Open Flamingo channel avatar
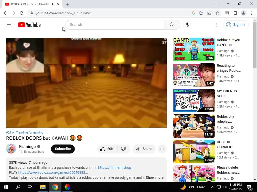 (x=11, y=148)
